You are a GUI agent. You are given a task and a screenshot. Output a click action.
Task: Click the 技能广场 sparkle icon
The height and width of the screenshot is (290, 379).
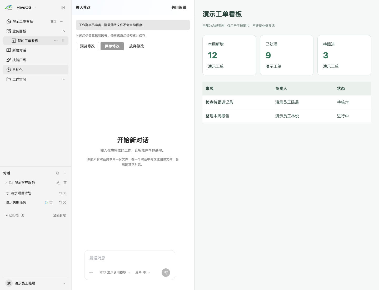[x=9, y=60]
